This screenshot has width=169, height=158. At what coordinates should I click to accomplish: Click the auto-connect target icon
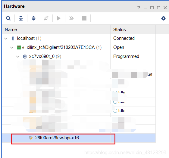point(46,18)
